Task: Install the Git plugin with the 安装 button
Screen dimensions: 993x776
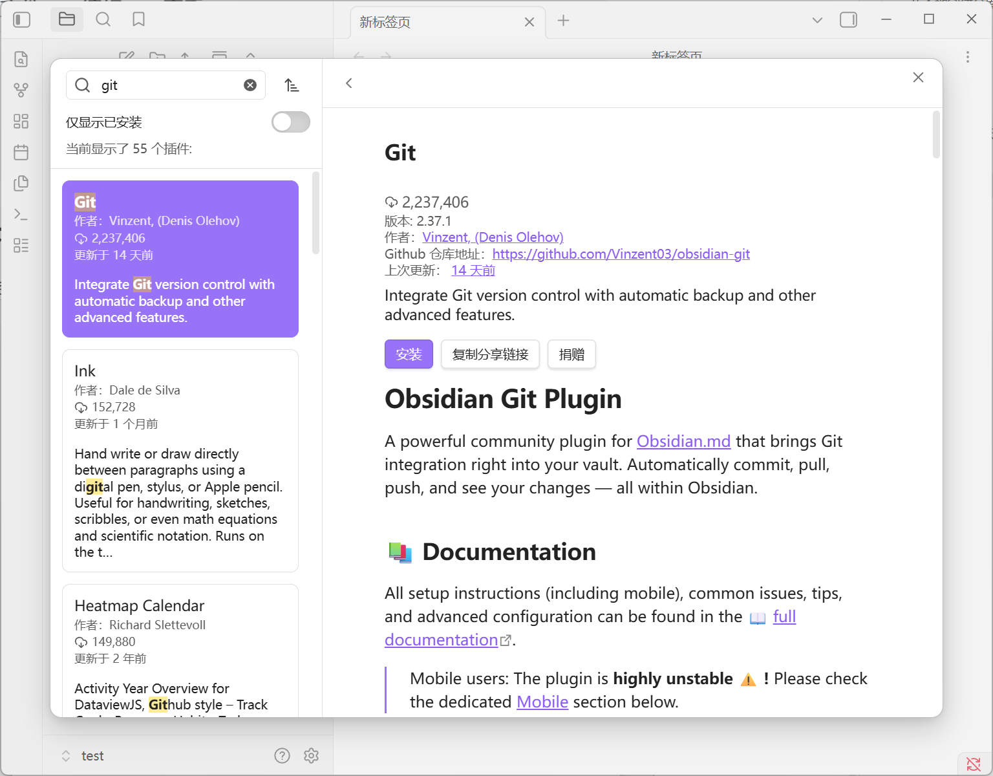Action: coord(409,354)
